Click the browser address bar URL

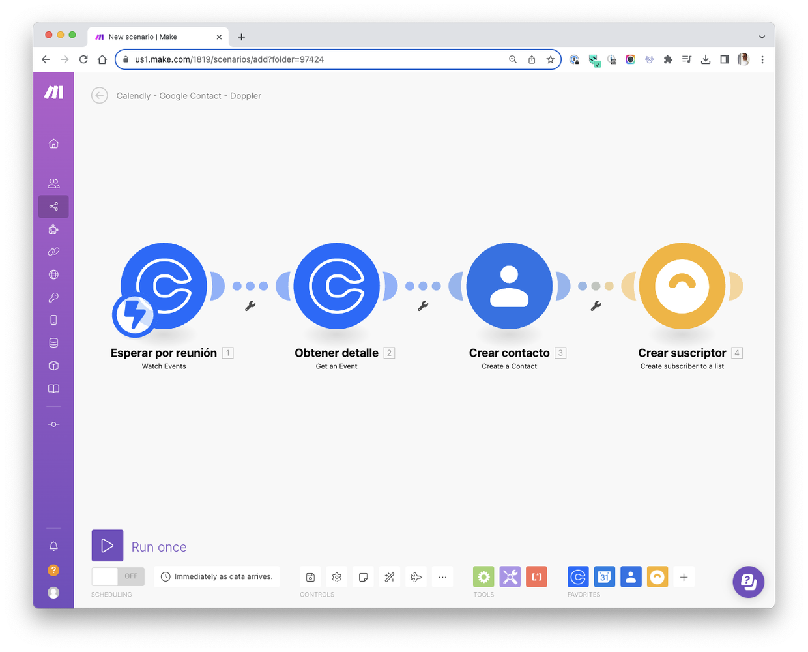[x=229, y=59]
